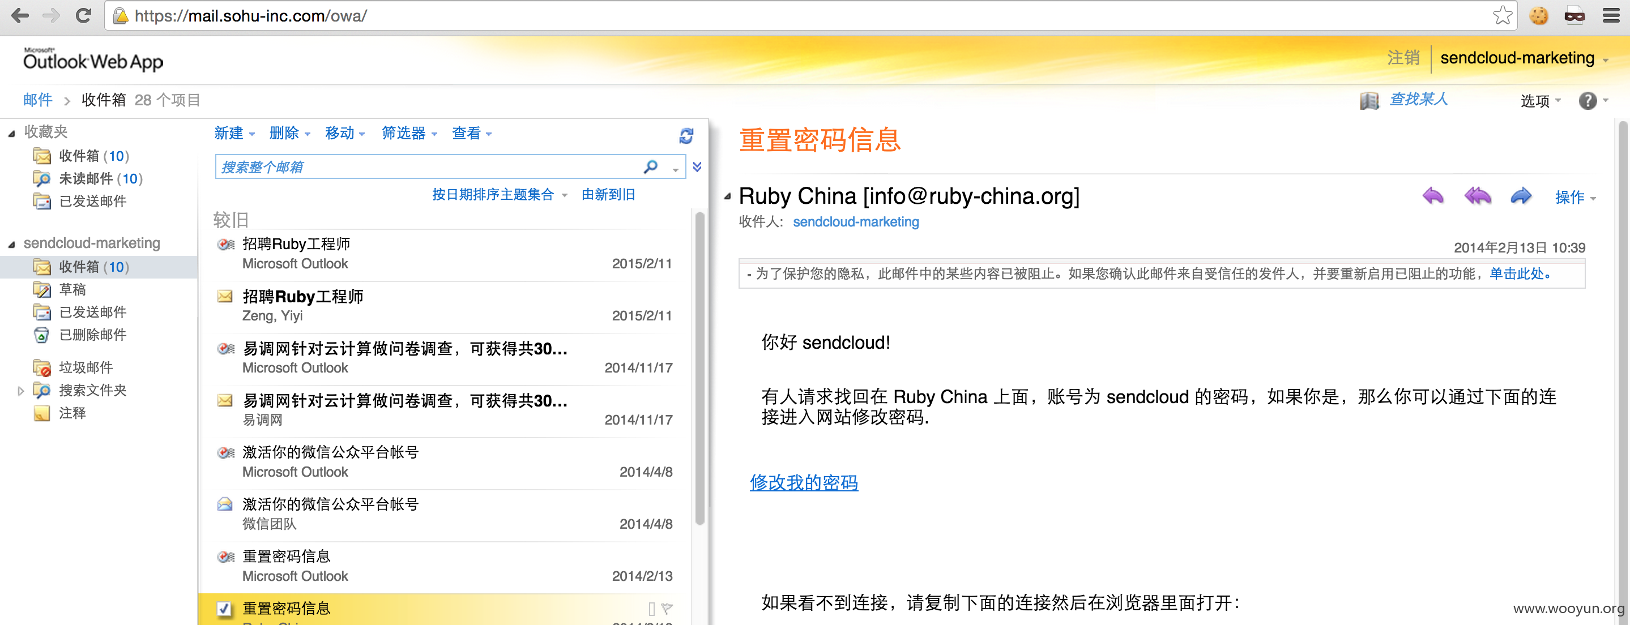Click the magnifier search icon
The image size is (1630, 625).
pos(651,166)
